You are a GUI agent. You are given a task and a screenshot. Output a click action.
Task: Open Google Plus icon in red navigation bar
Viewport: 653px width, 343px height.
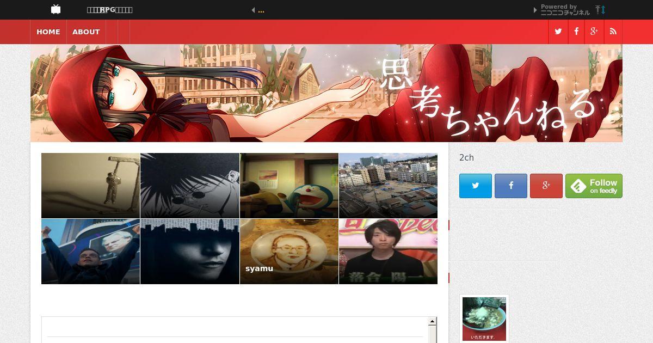[x=594, y=32]
